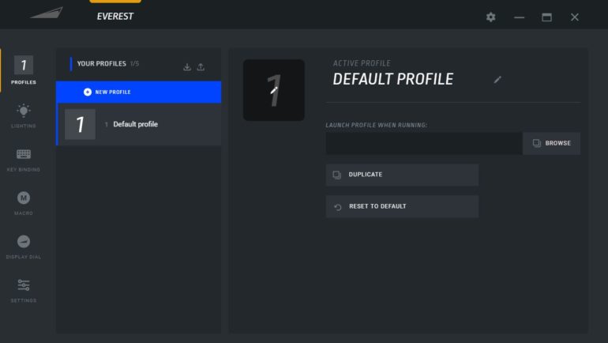Duplicate the active profile
This screenshot has height=343, width=608.
pyautogui.click(x=402, y=175)
